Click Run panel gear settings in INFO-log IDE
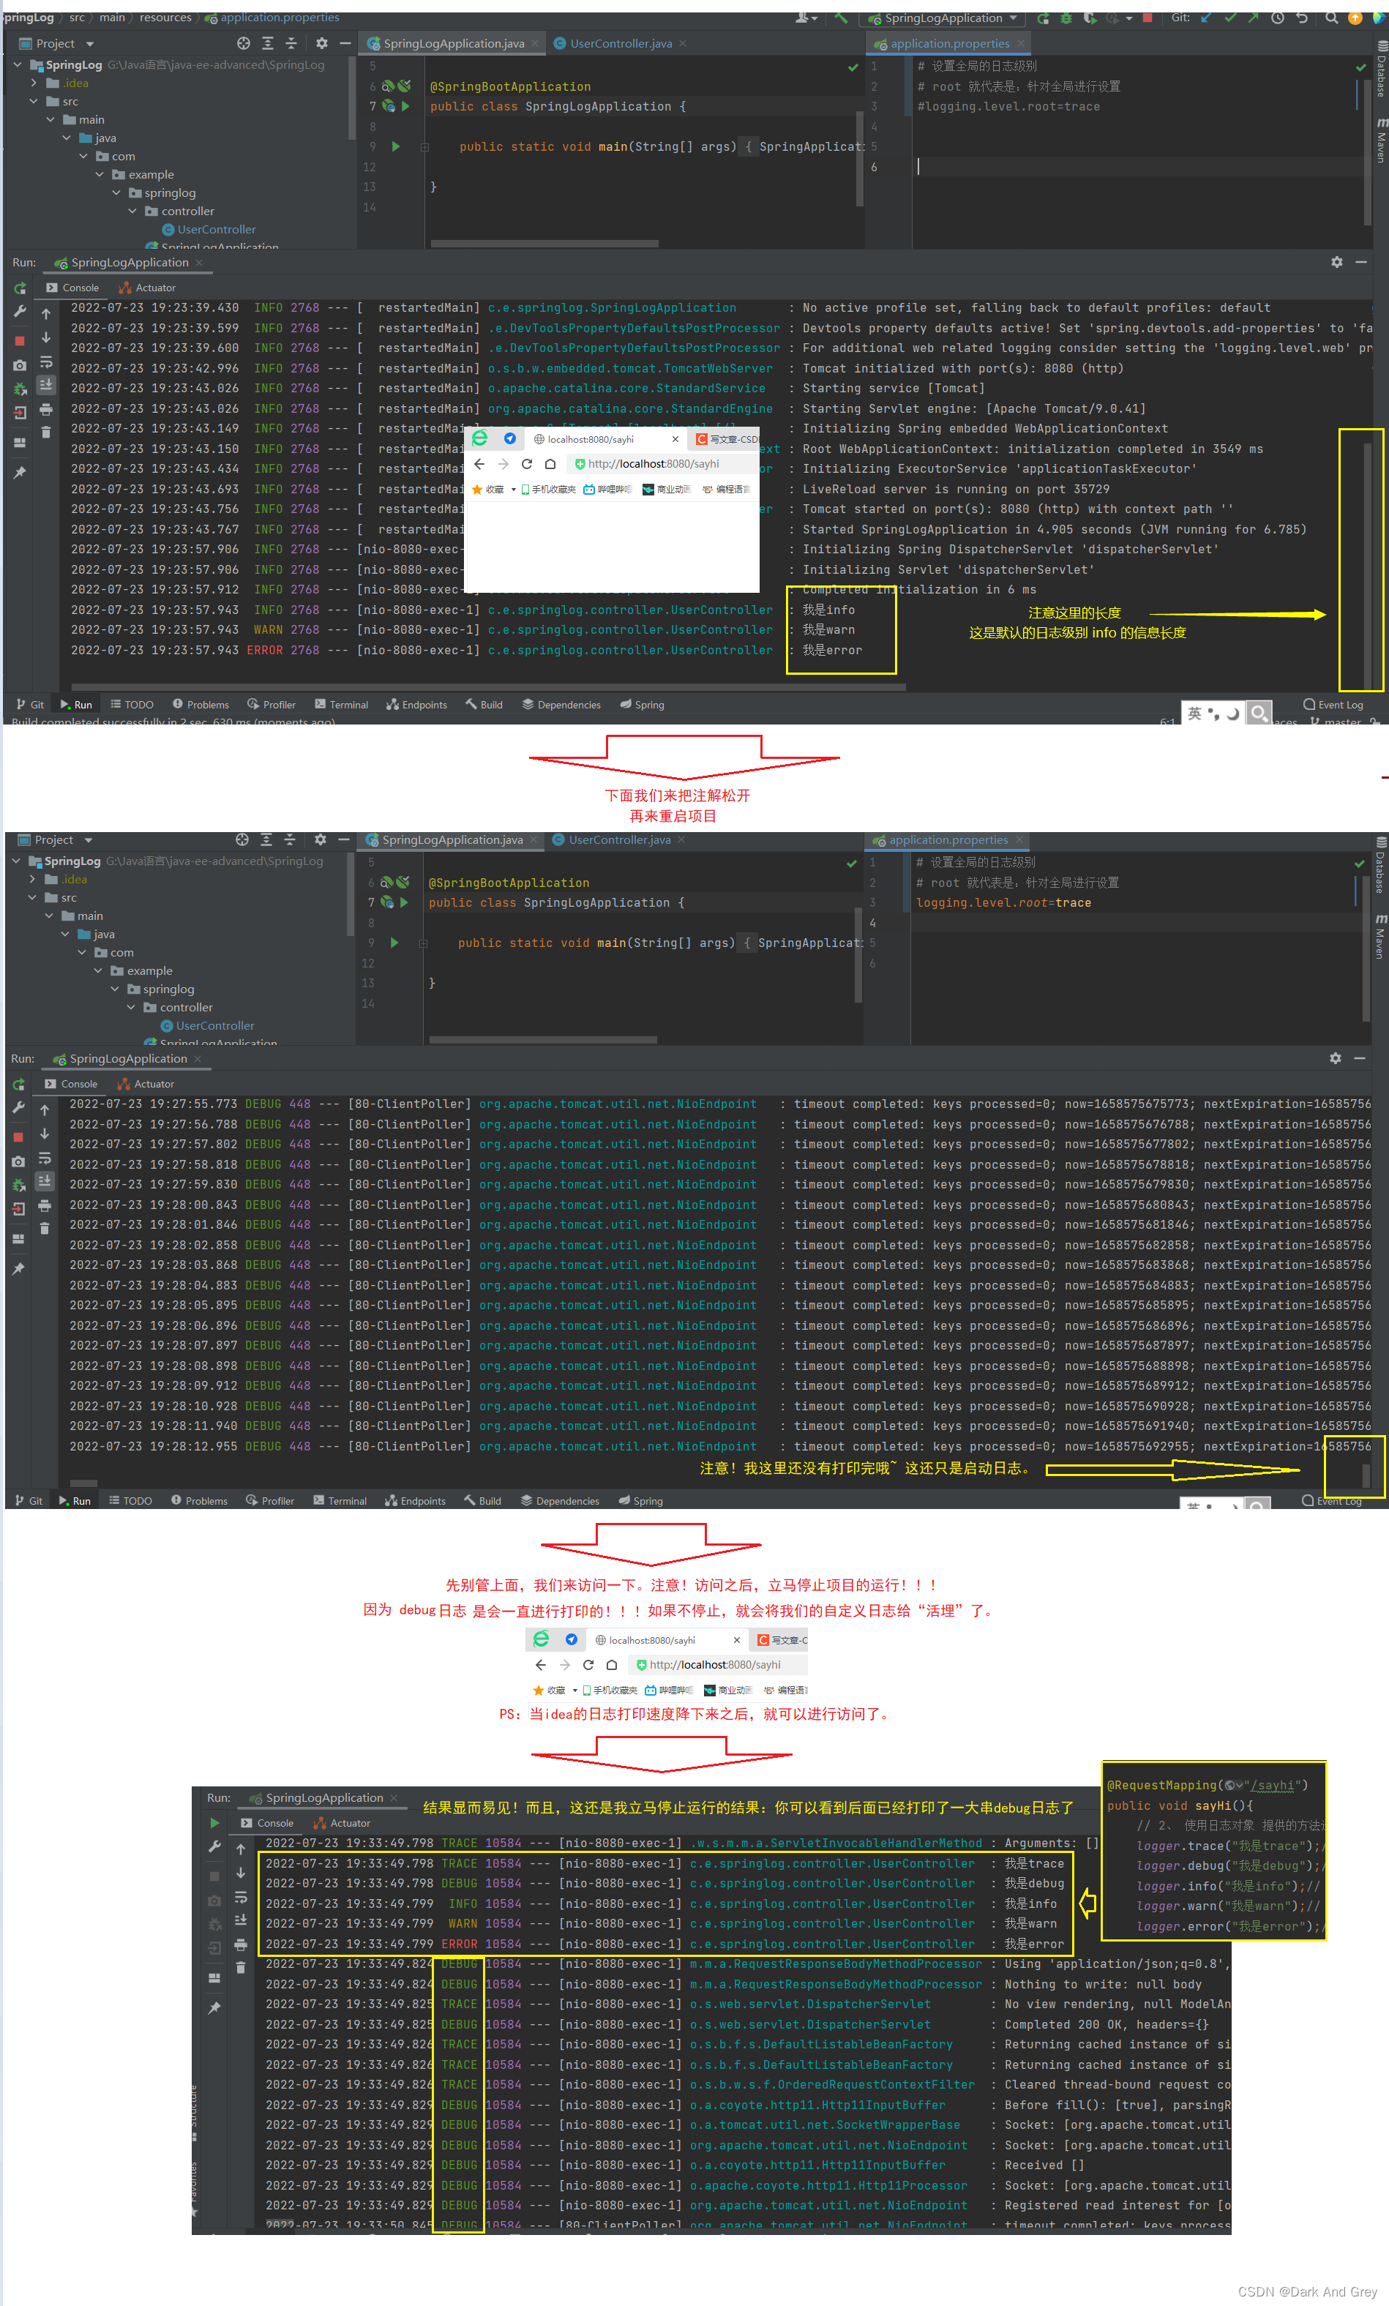The image size is (1389, 2306). (1336, 262)
